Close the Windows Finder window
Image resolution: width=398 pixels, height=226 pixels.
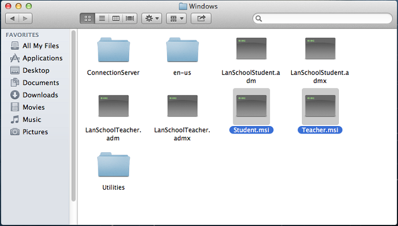[8, 6]
